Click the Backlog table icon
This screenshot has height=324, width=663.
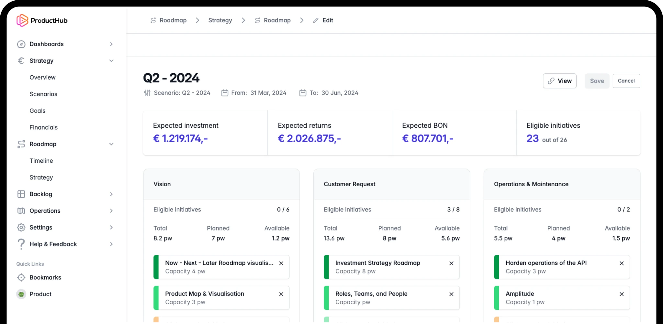point(21,194)
